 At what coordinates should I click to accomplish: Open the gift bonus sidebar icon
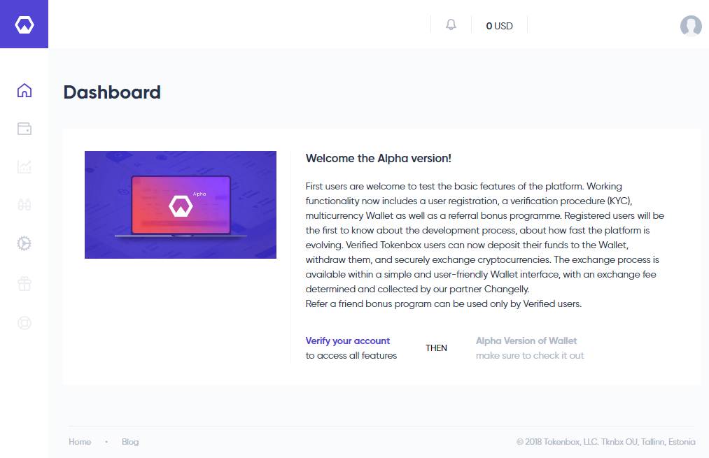(x=24, y=284)
